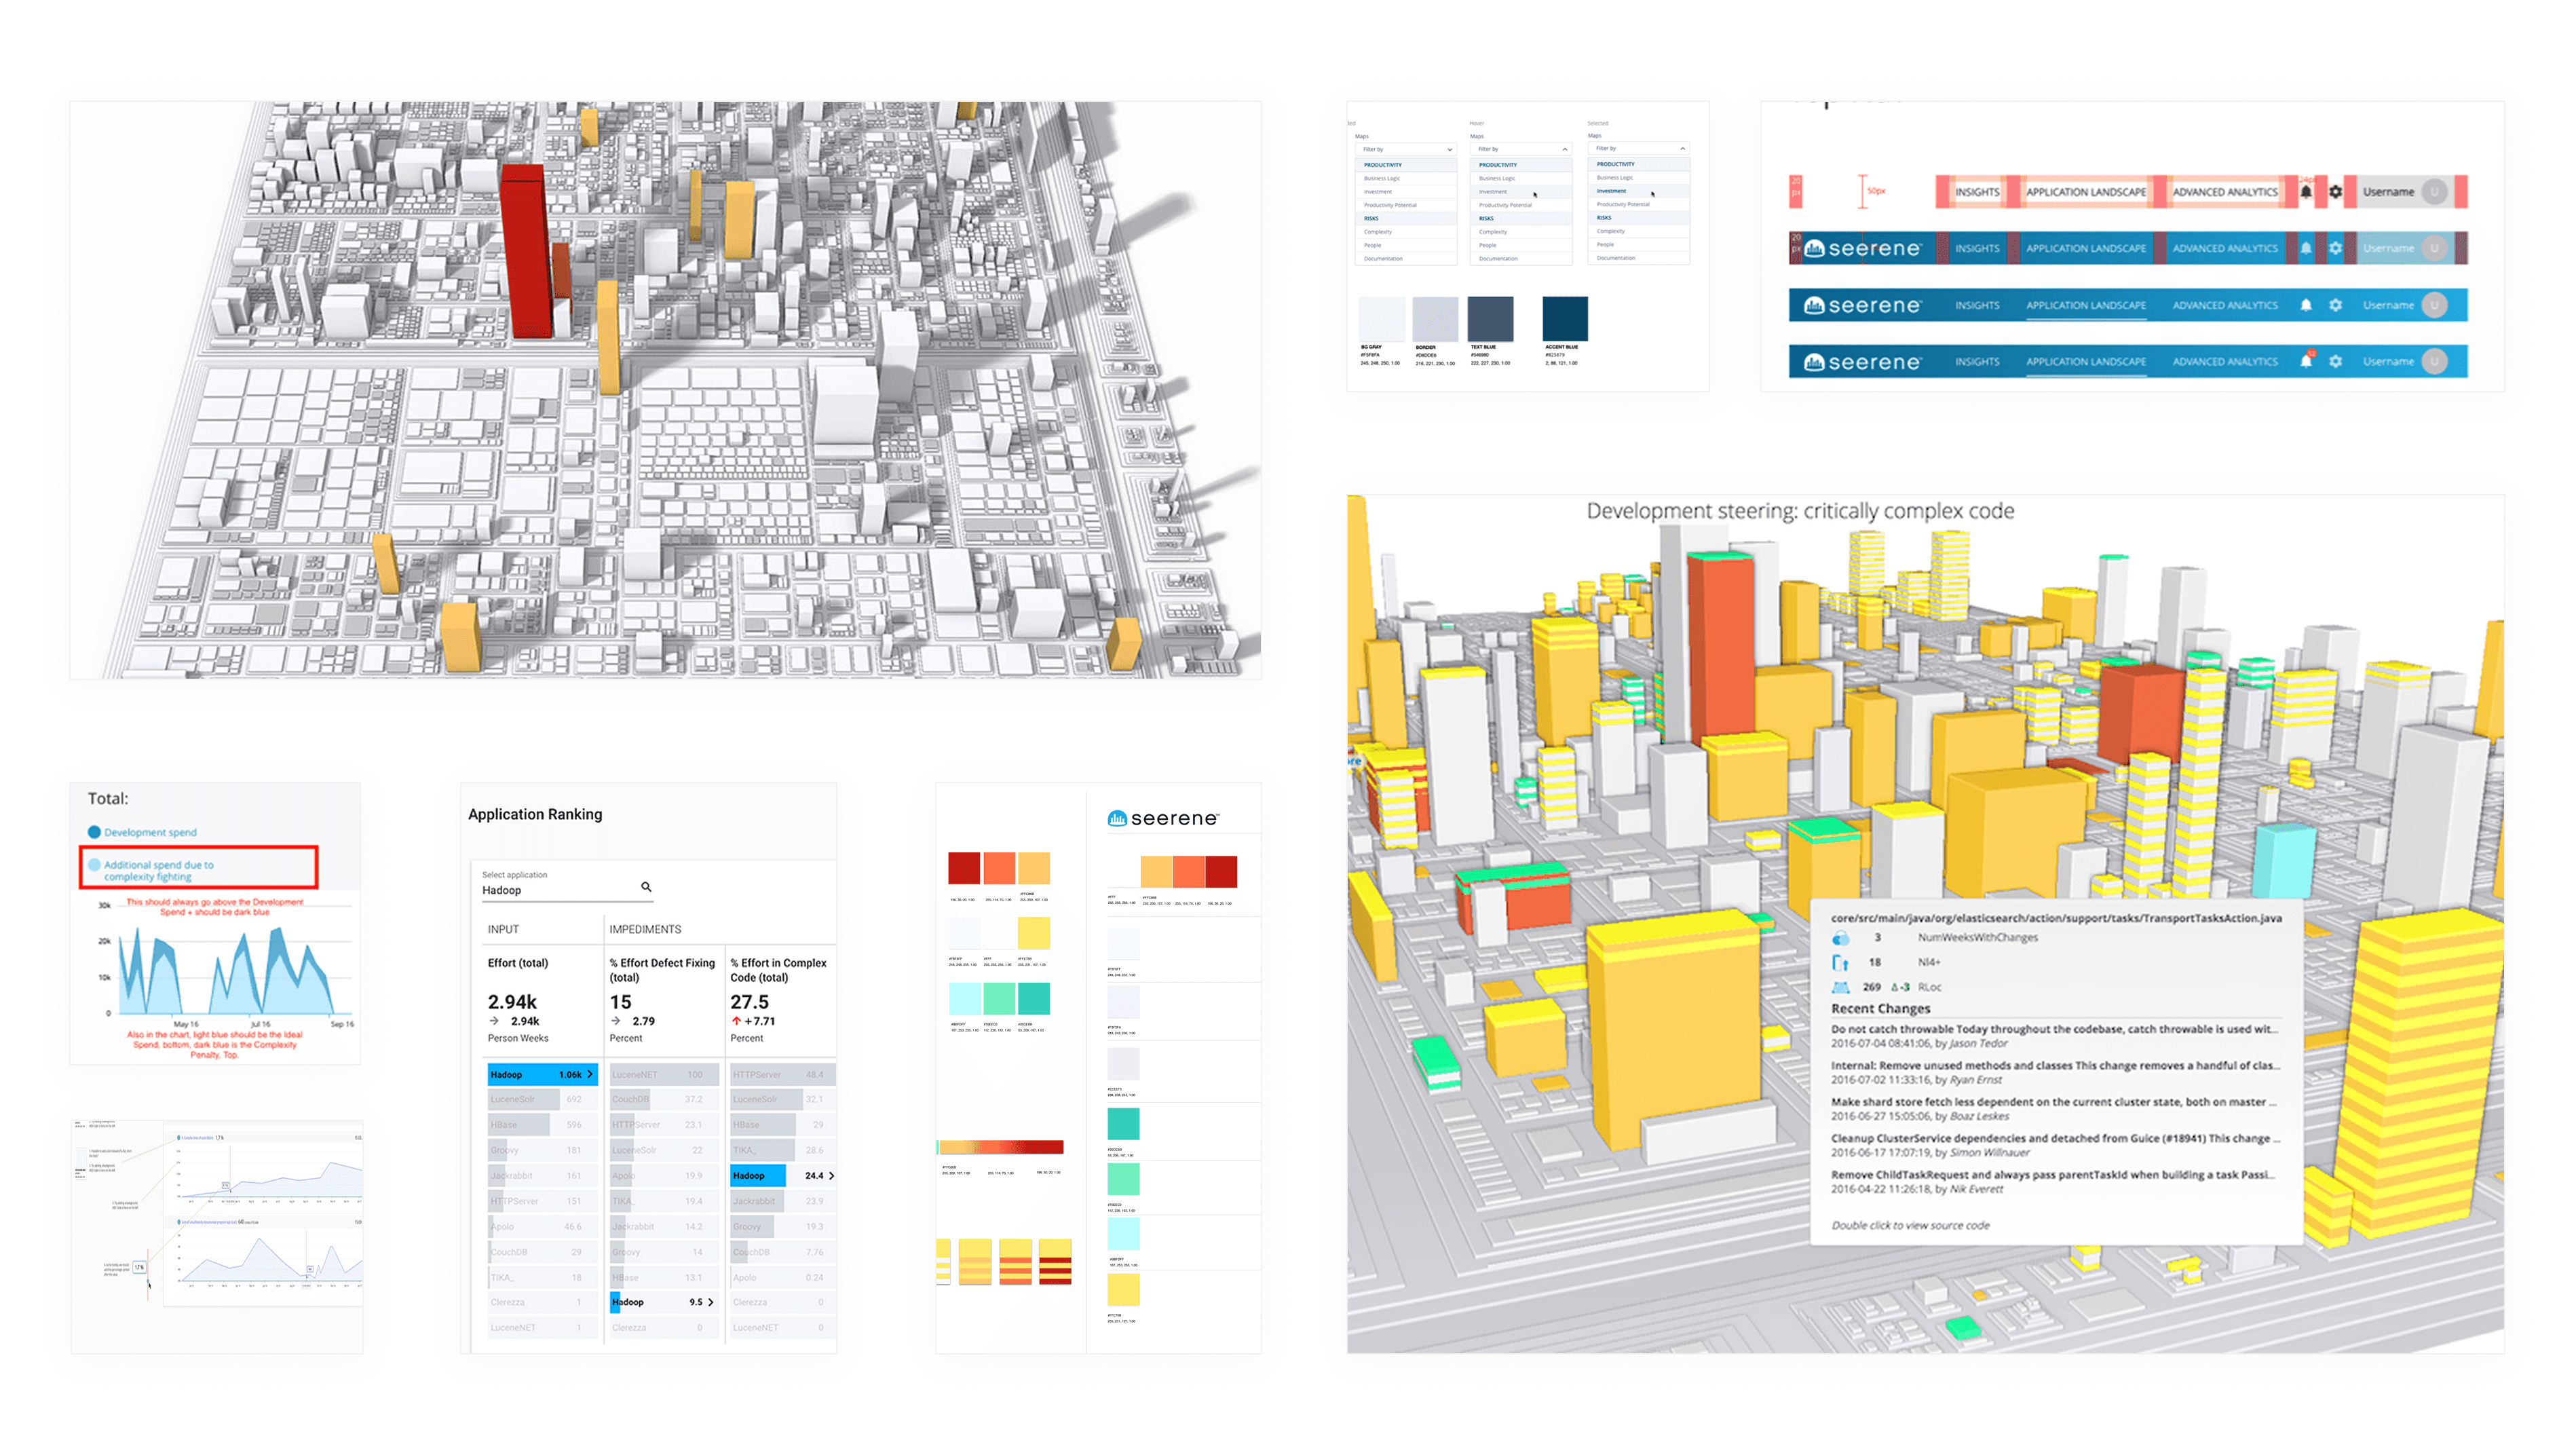Open INSIGHTS tab in the pink-annotated navbar
The width and height of the screenshot is (2576, 1455).
click(1977, 191)
